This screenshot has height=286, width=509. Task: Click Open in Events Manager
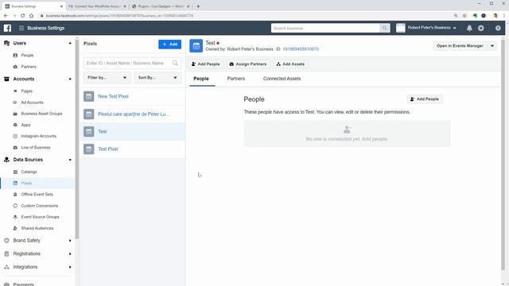click(460, 46)
